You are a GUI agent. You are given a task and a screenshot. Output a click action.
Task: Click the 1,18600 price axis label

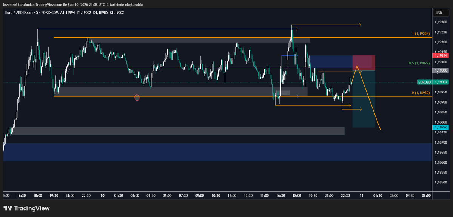(441, 162)
